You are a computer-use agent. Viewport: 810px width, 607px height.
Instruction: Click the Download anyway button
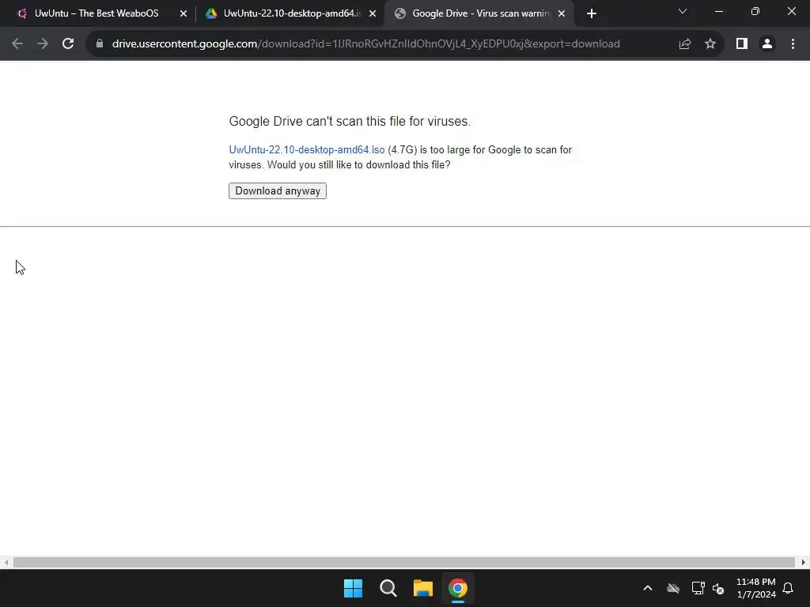click(x=278, y=191)
